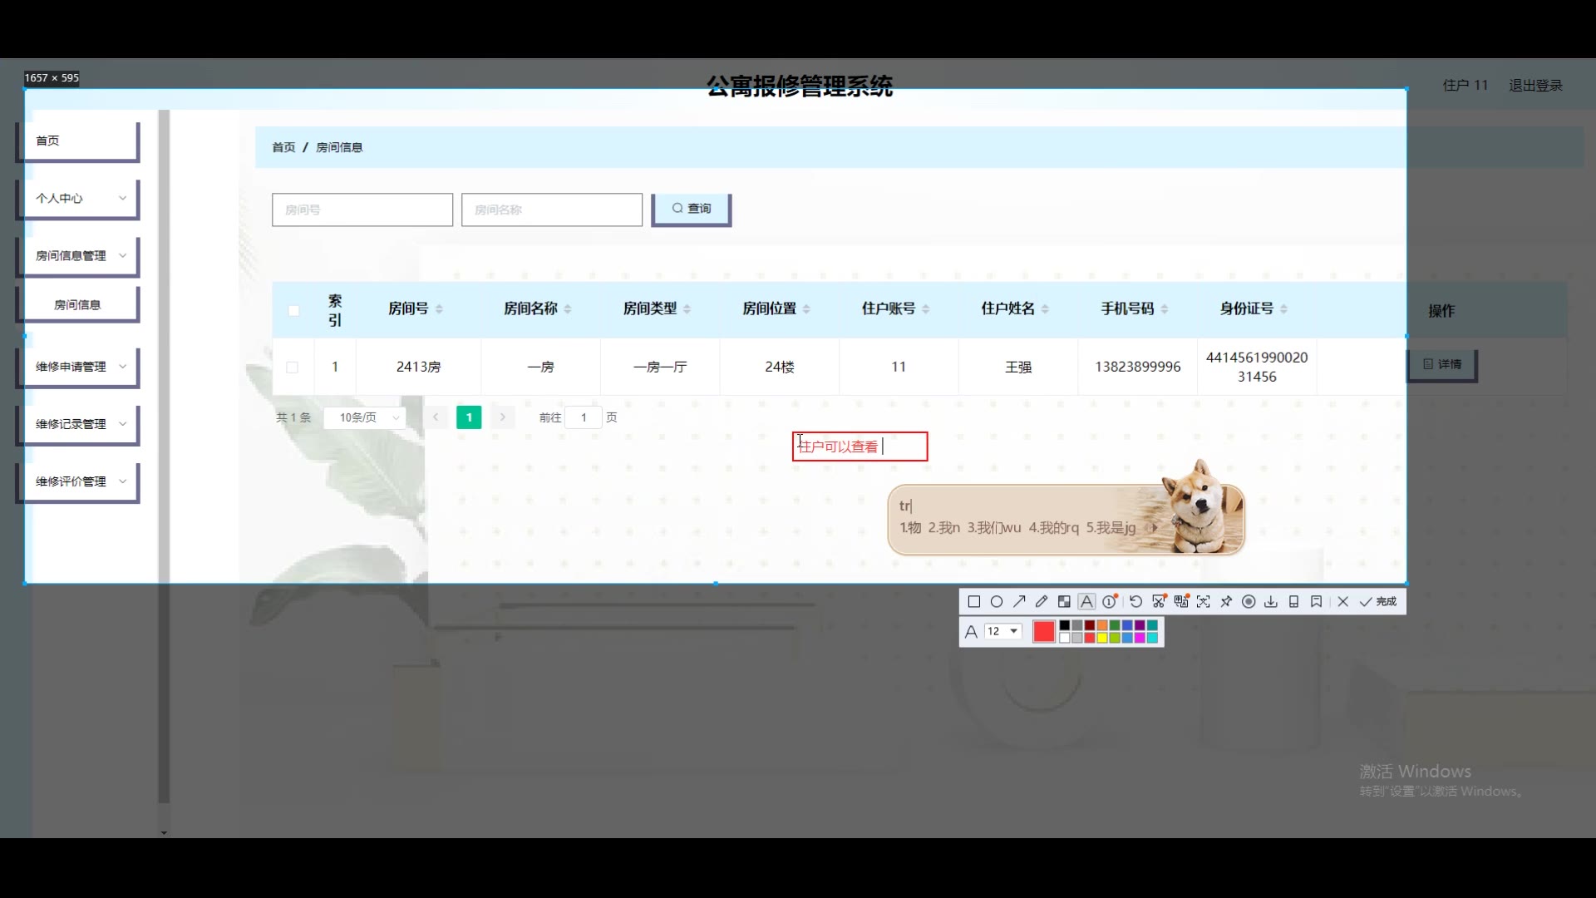Save the screenshot with download icon
Screen dimensions: 1596x898
(x=1271, y=602)
